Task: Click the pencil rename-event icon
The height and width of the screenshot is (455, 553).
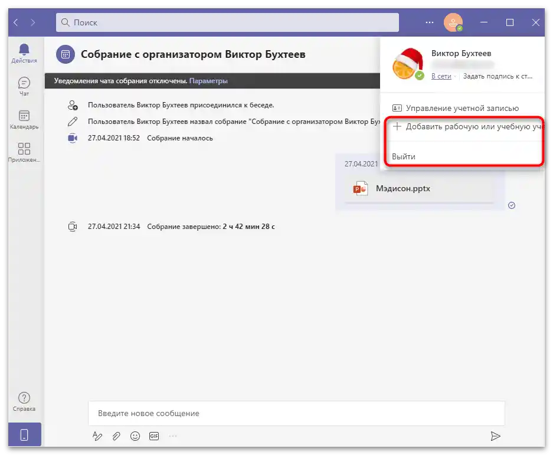Action: tap(73, 122)
